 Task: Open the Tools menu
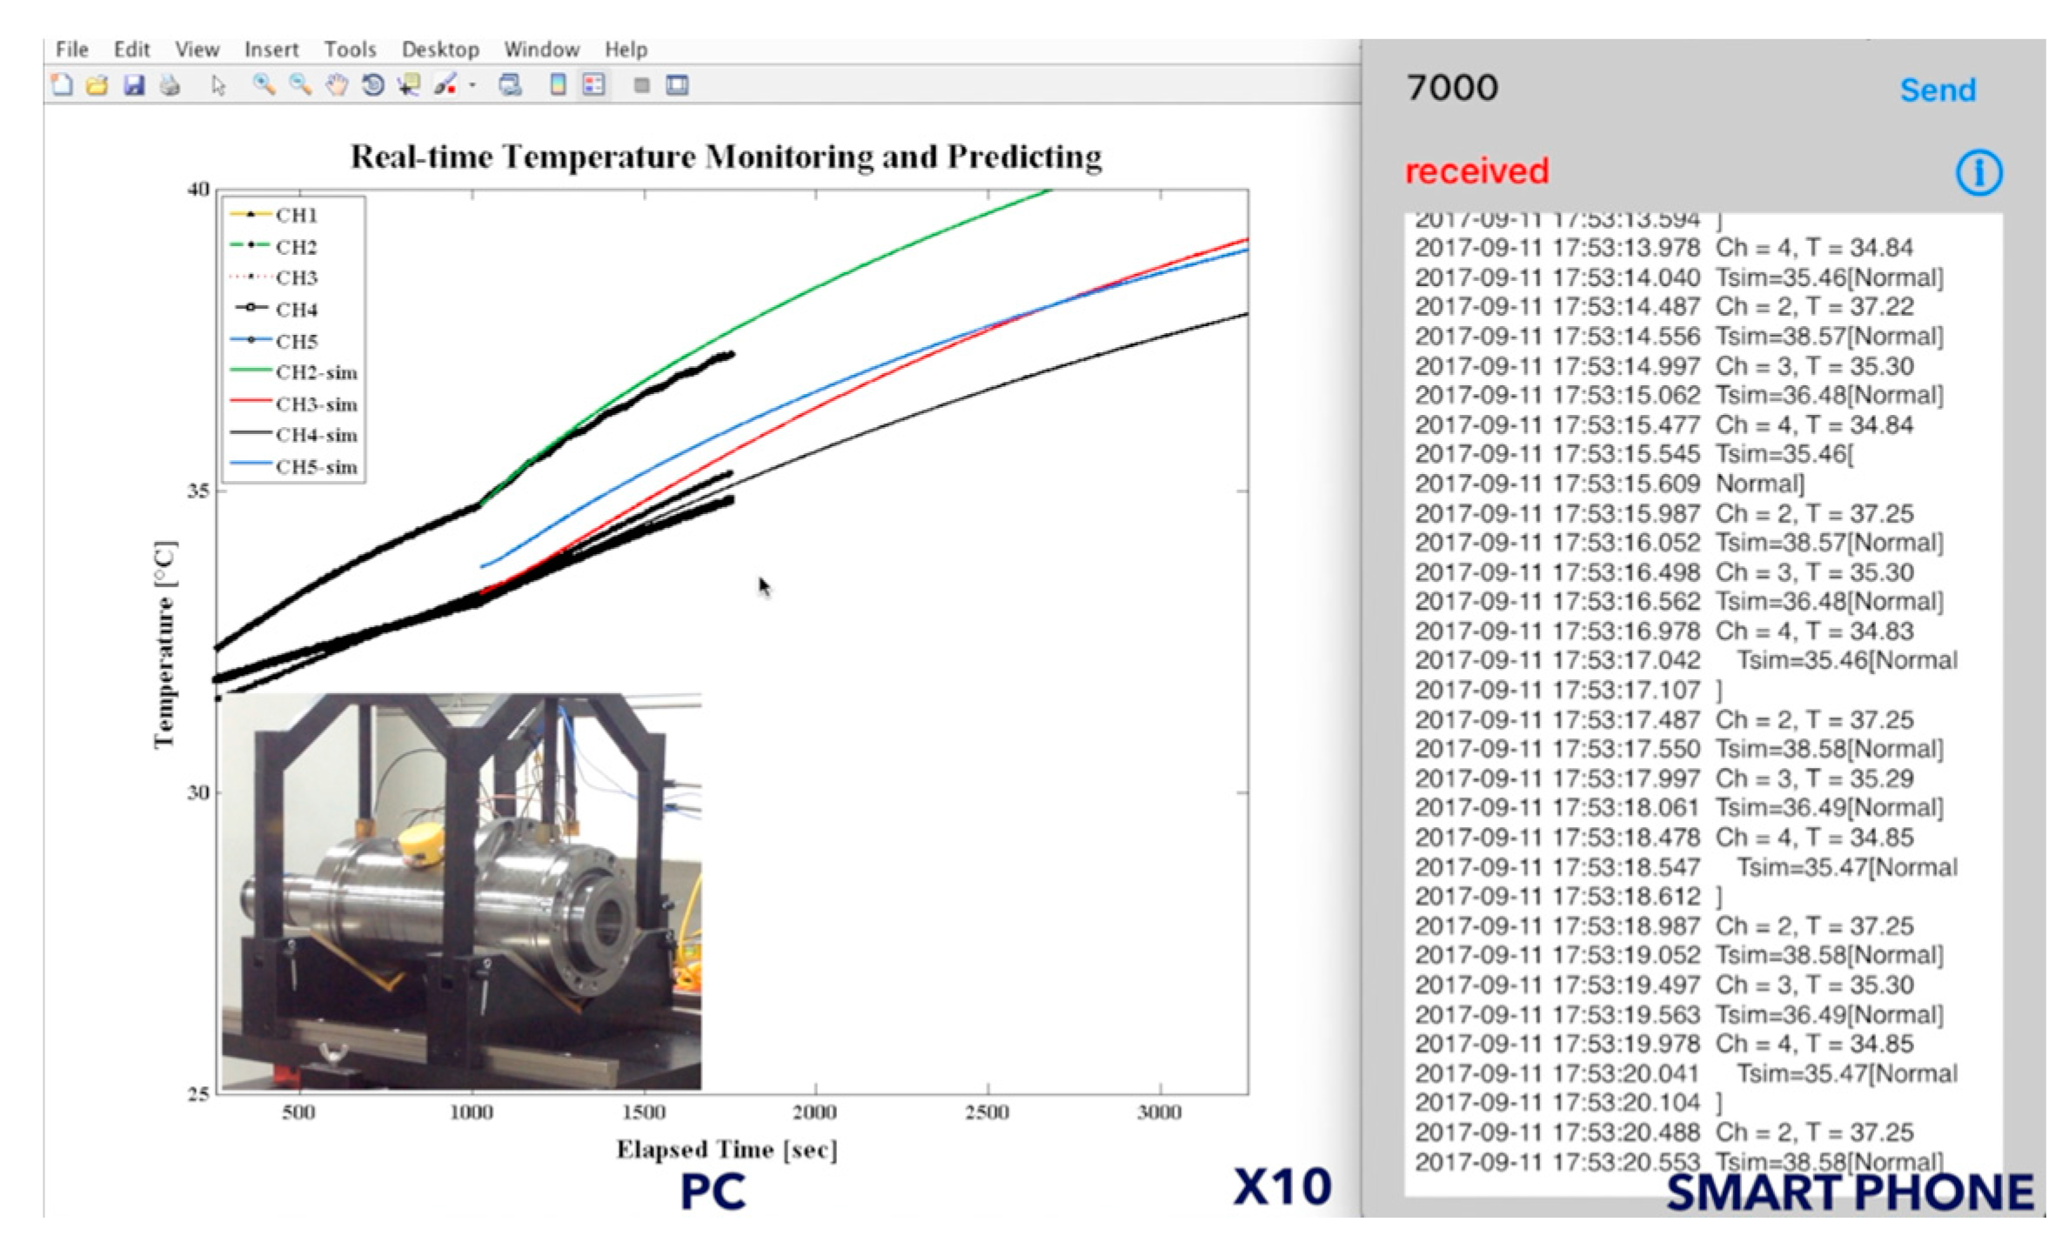350,50
